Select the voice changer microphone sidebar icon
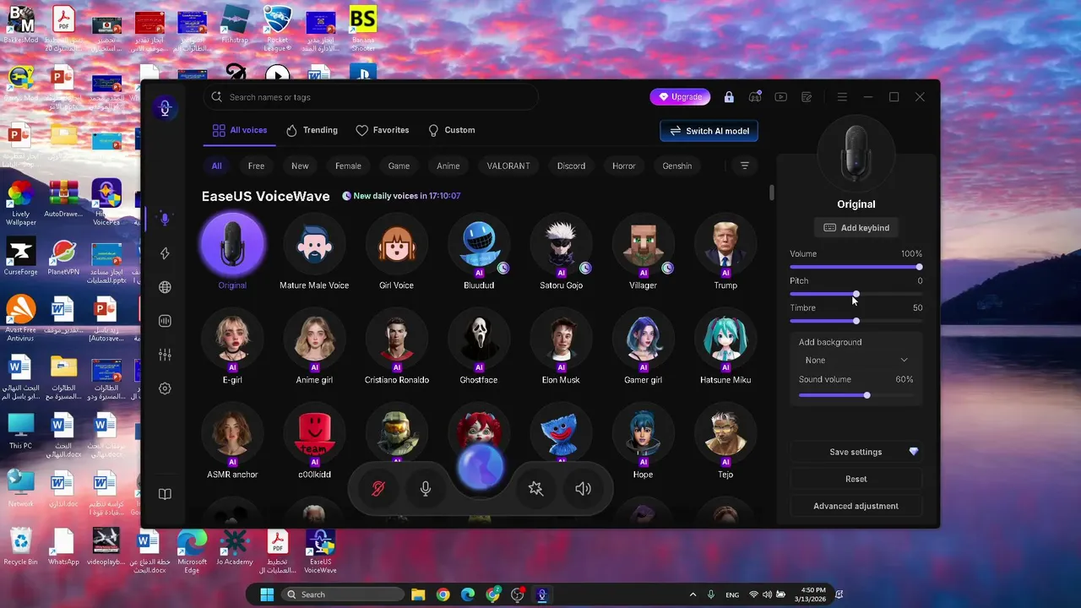This screenshot has height=608, width=1081. 165,220
